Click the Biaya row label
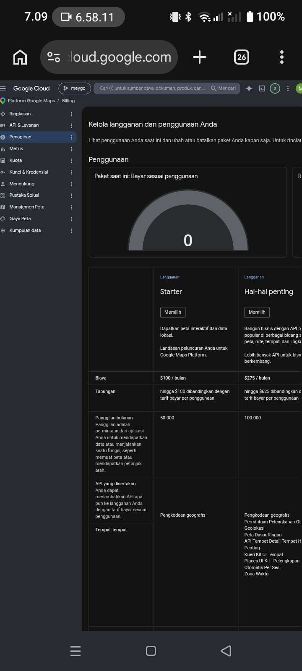This screenshot has width=302, height=671. [x=101, y=378]
